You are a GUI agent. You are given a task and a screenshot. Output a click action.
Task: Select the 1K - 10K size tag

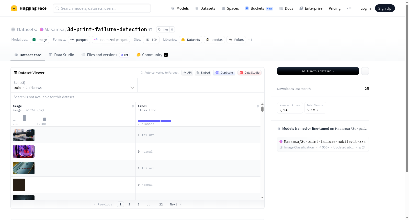click(151, 40)
